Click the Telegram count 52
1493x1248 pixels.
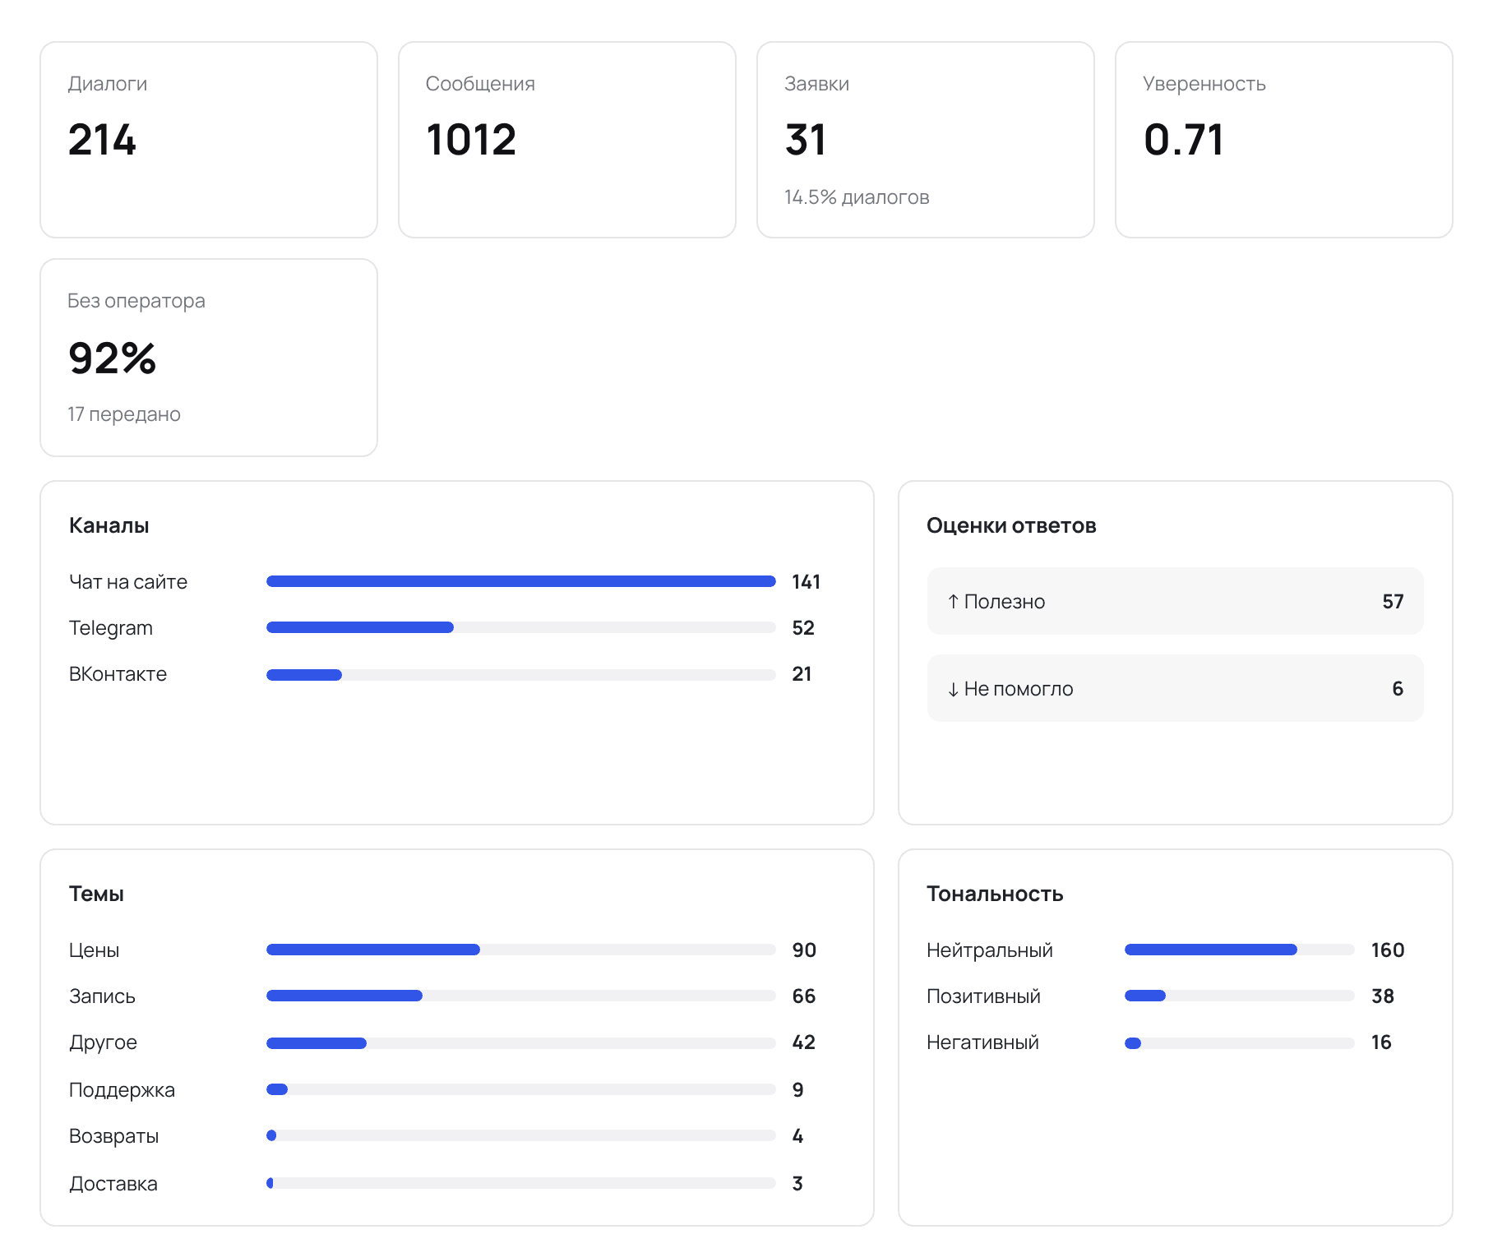pos(803,628)
